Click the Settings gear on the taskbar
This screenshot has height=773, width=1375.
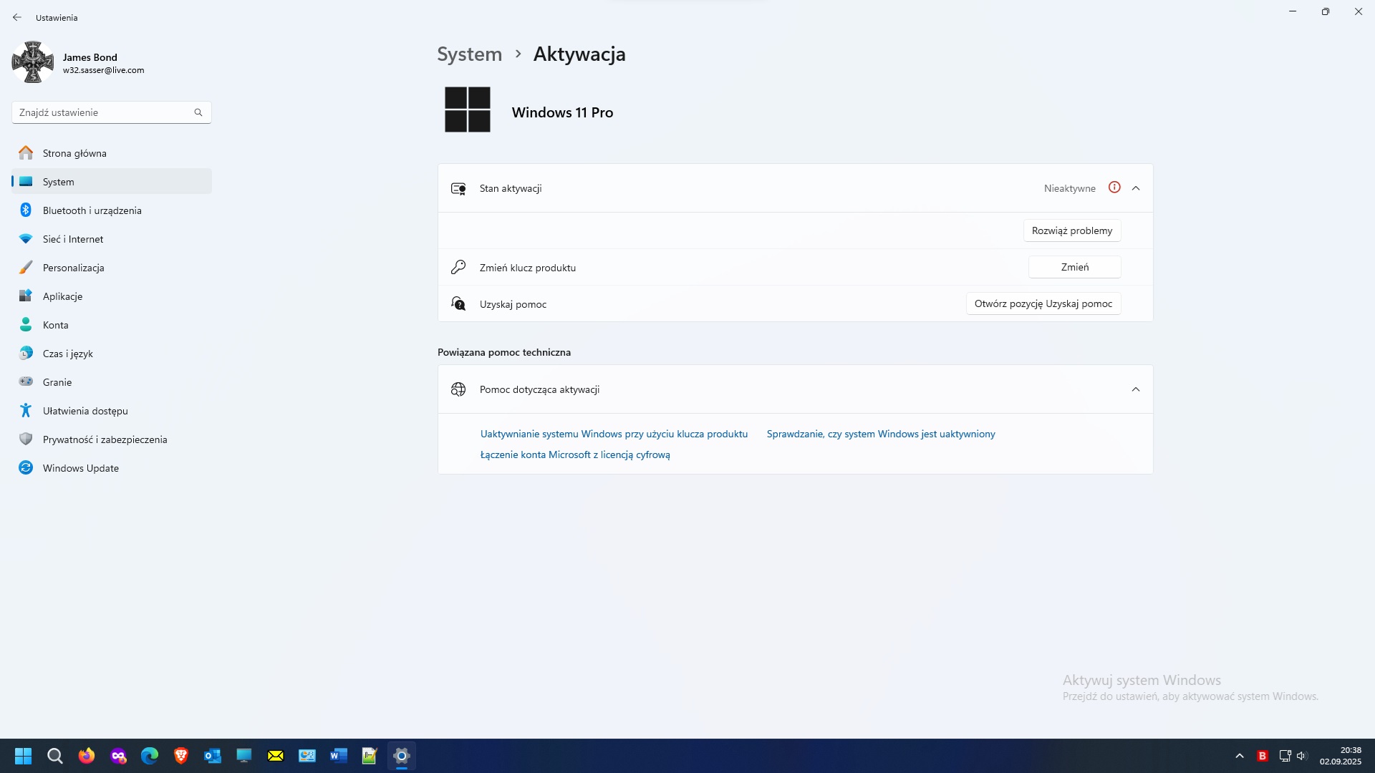402,756
